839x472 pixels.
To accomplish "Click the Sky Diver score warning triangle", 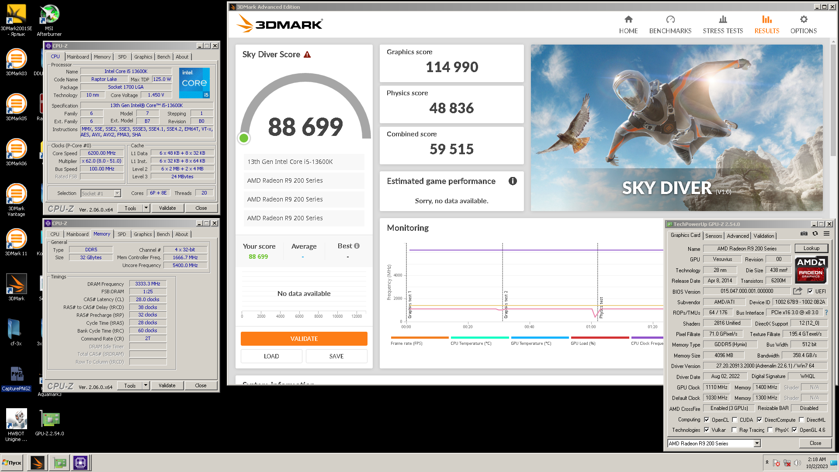I will [307, 55].
